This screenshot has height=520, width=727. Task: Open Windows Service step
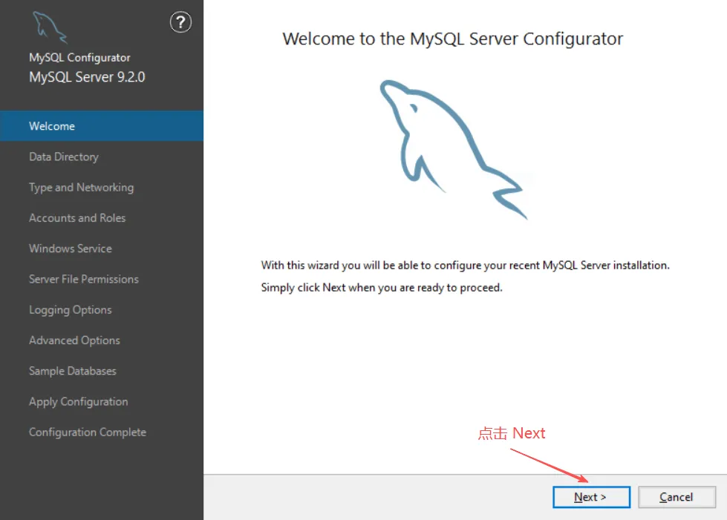tap(102, 249)
